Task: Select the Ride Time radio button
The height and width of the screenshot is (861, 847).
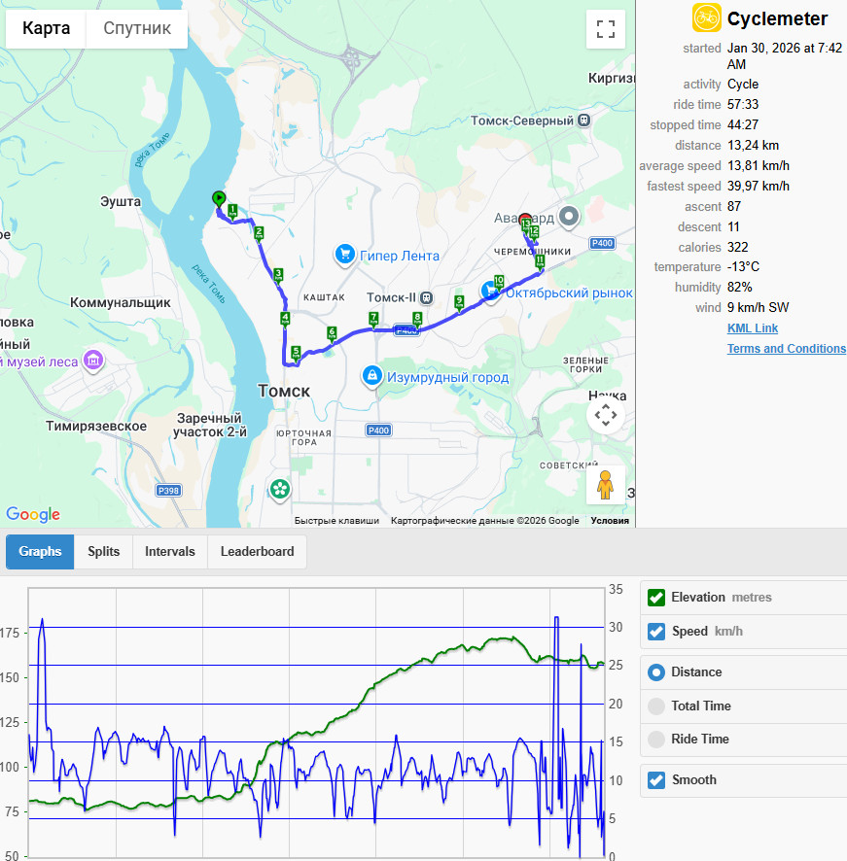Action: pos(656,740)
